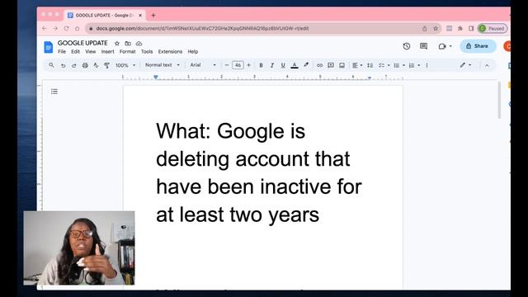Click the font size field showing 46
This screenshot has width=528, height=297.
[x=238, y=65]
